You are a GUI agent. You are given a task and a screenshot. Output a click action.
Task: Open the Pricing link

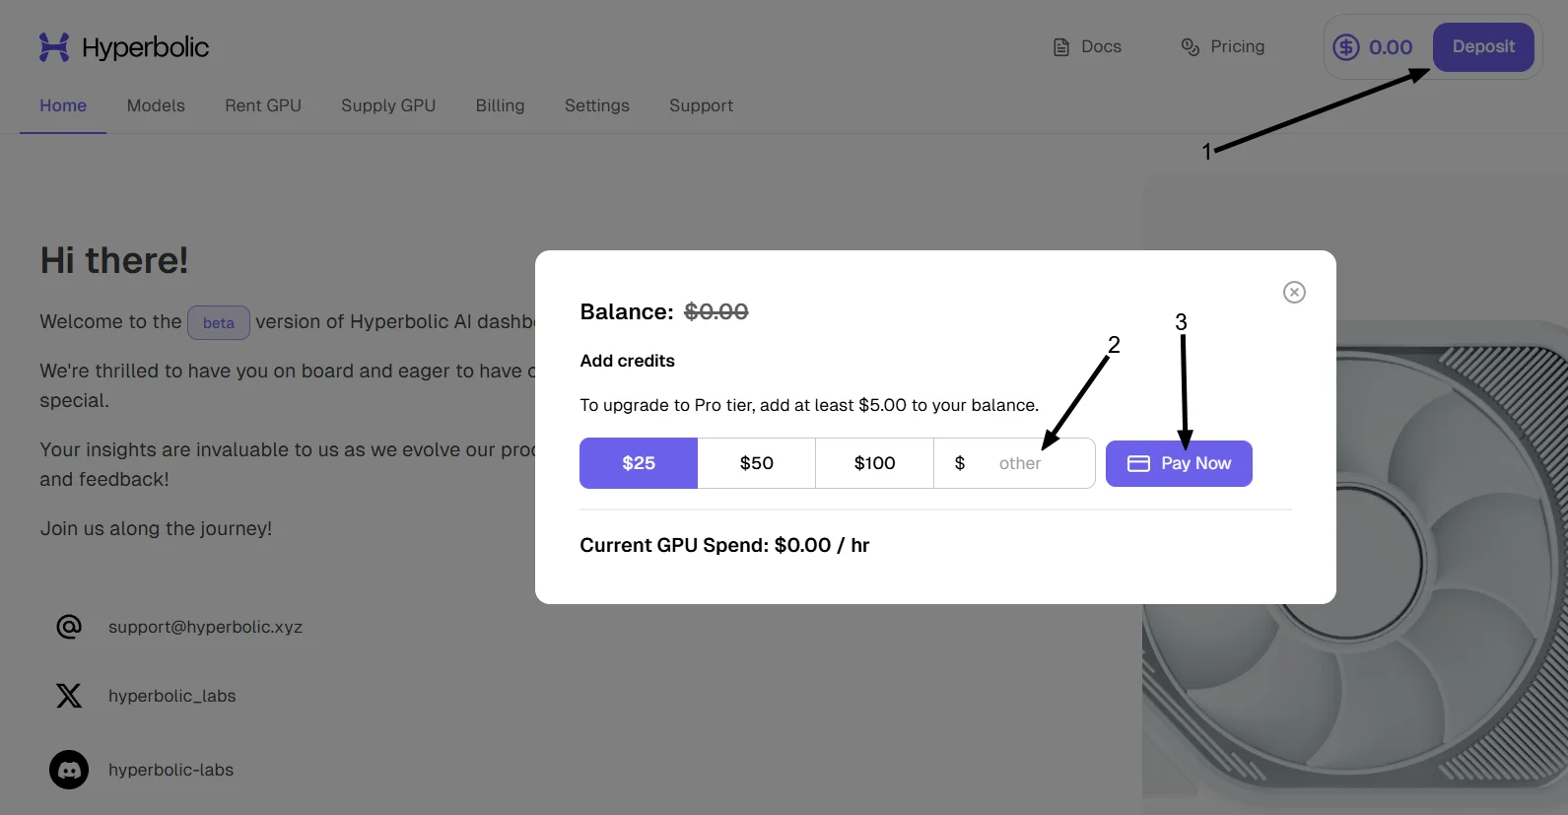1238,47
